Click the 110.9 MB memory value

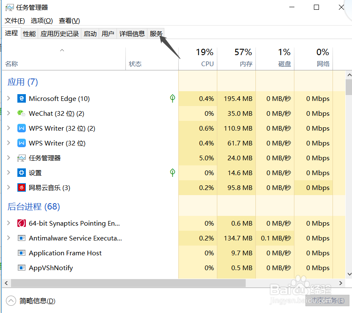238,129
